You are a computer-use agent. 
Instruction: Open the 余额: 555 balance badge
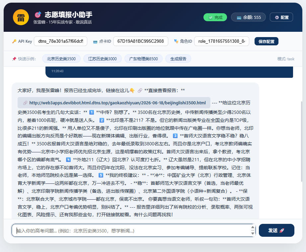click(248, 17)
